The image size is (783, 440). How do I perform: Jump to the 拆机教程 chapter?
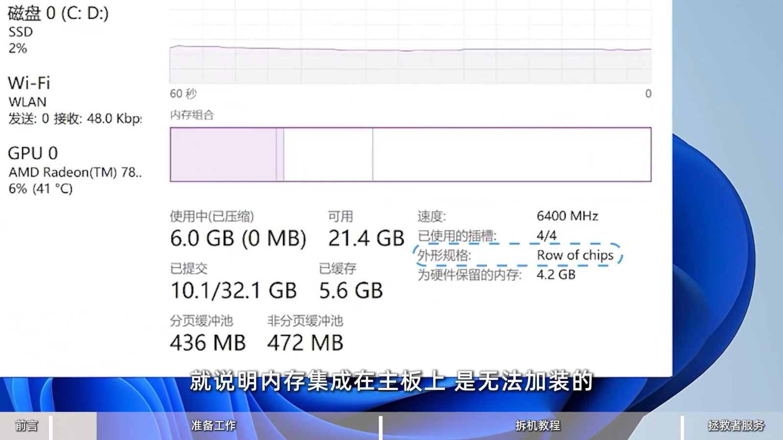pyautogui.click(x=537, y=425)
